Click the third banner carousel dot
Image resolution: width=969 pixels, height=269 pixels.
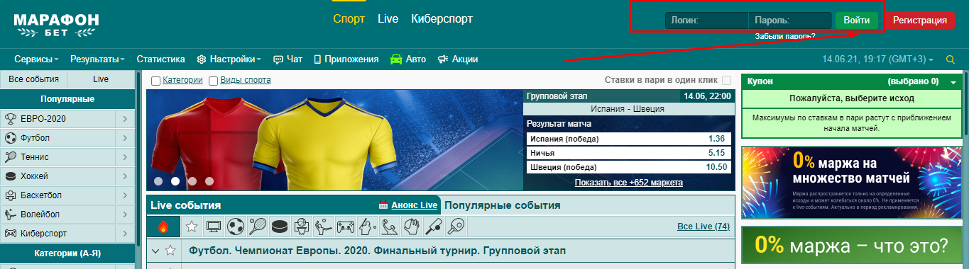[192, 181]
